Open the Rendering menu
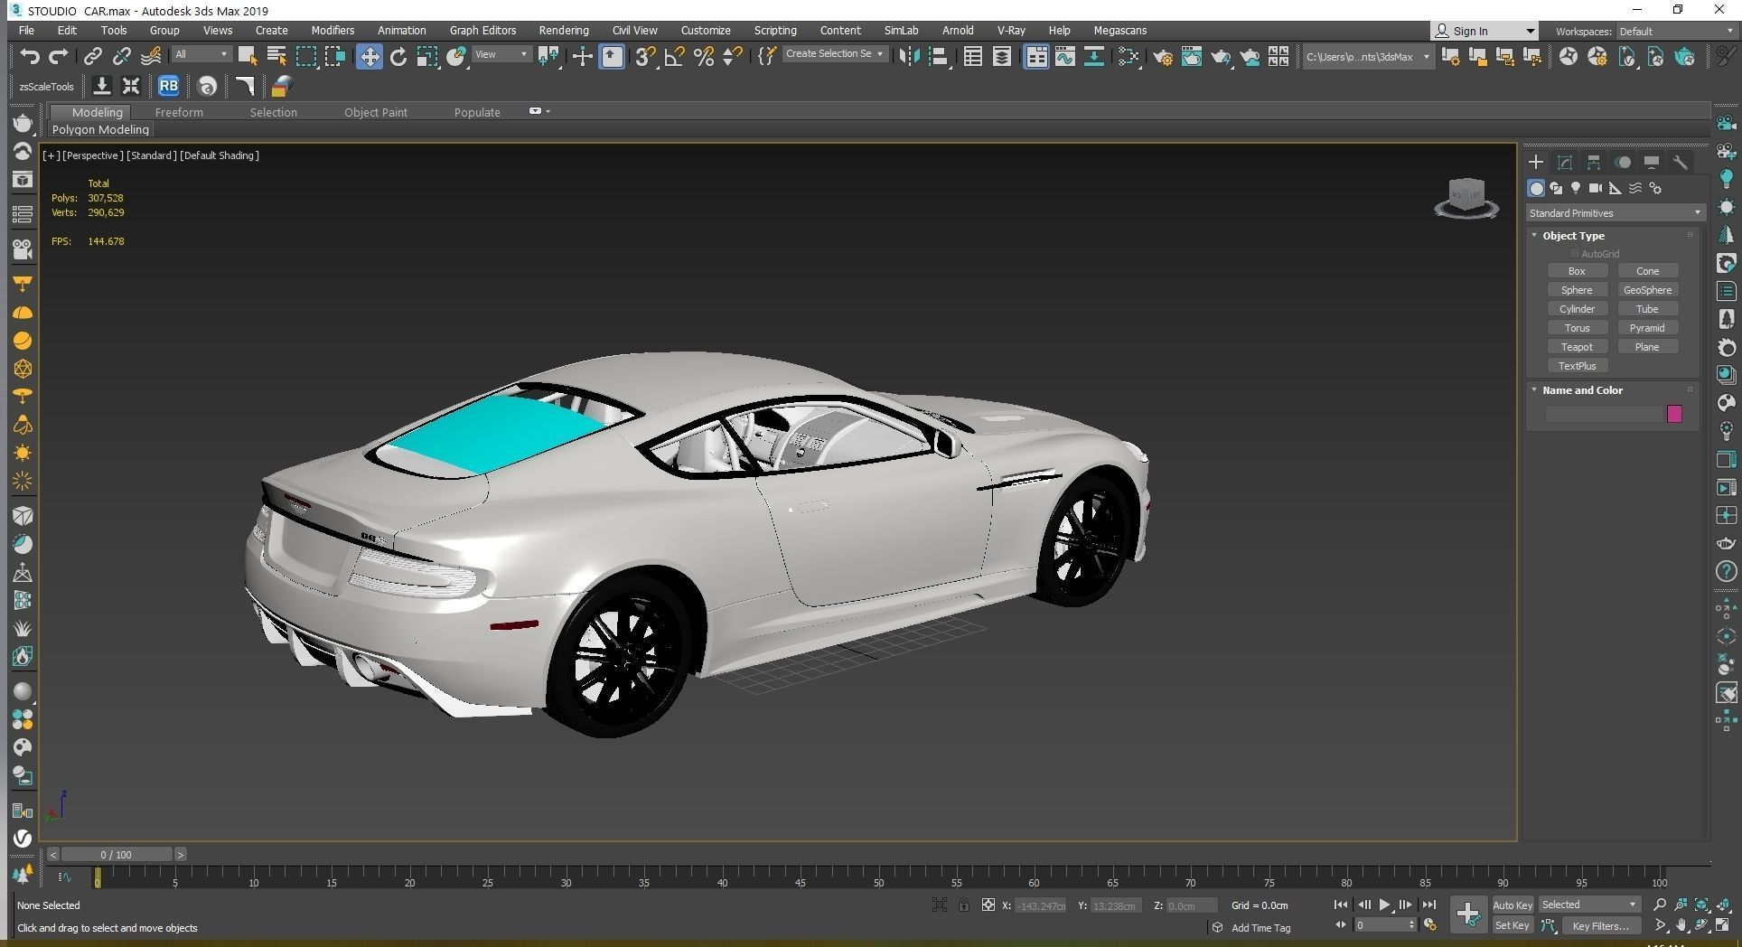The width and height of the screenshot is (1742, 947). (x=563, y=31)
